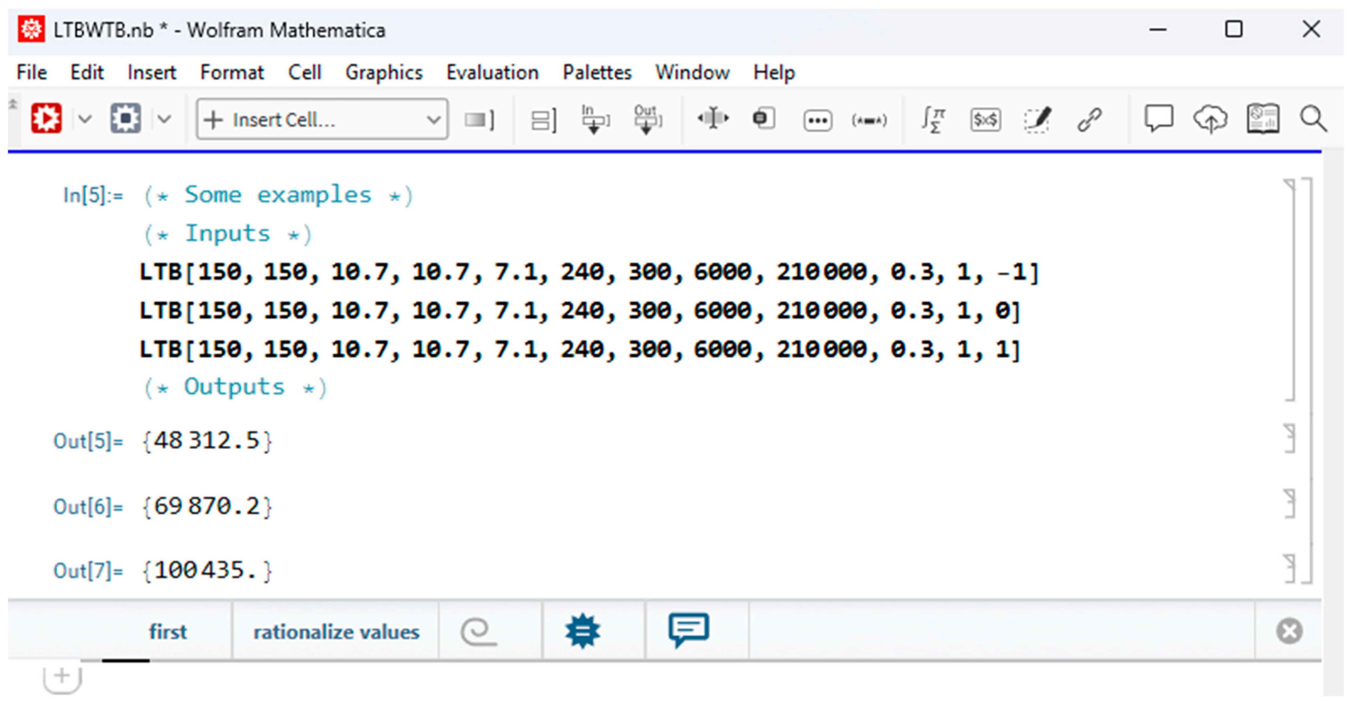Click the Out[7]= cell label
This screenshot has height=704, width=1350.
tap(88, 570)
